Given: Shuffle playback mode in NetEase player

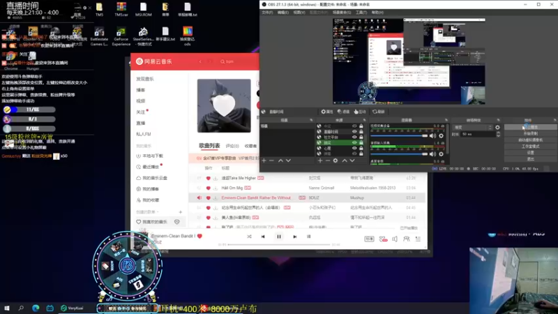Looking at the screenshot, I should click(x=249, y=237).
